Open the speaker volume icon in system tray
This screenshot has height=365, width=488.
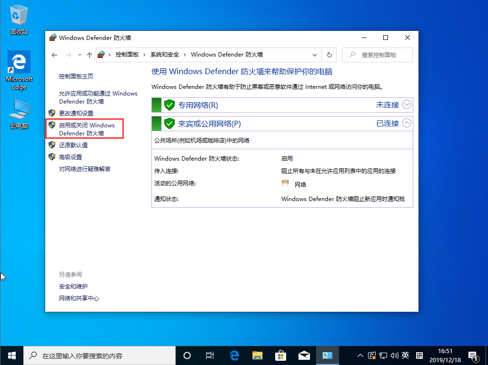tap(395, 355)
